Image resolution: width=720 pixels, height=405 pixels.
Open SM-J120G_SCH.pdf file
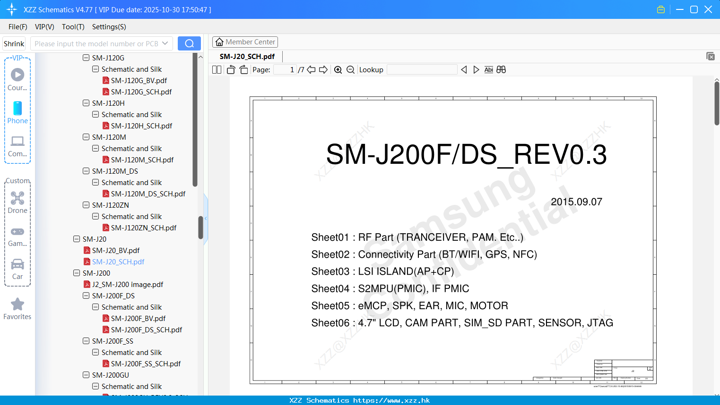click(141, 92)
